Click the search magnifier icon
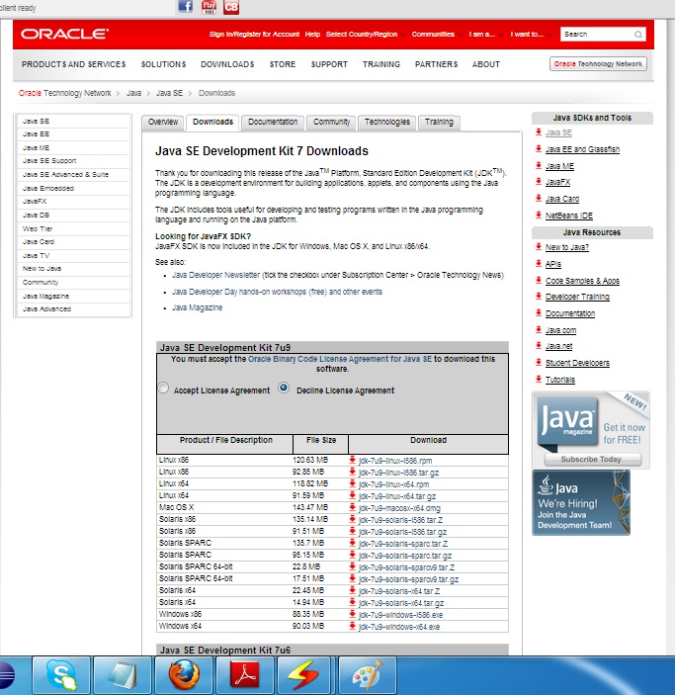Viewport: 675px width, 695px height. click(637, 35)
